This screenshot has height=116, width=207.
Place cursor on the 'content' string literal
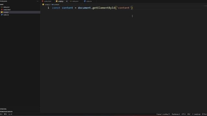(124, 8)
